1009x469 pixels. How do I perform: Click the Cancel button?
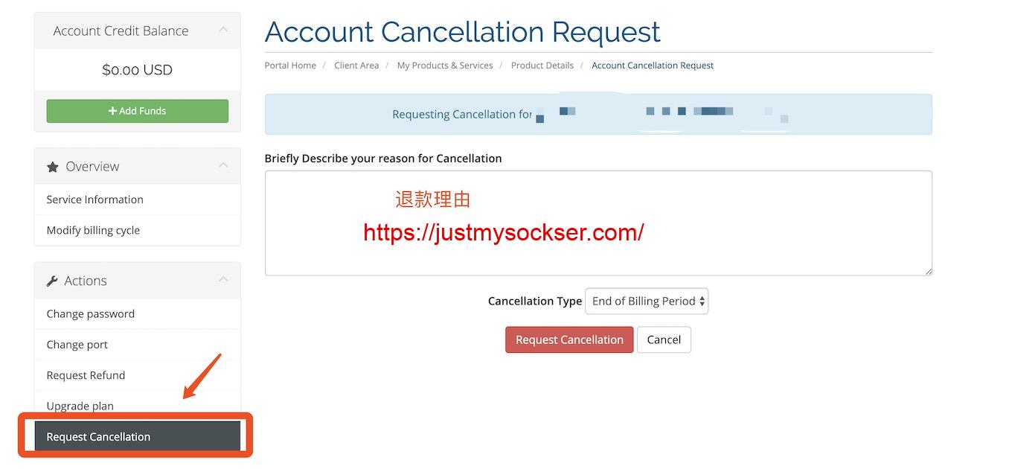coord(664,339)
